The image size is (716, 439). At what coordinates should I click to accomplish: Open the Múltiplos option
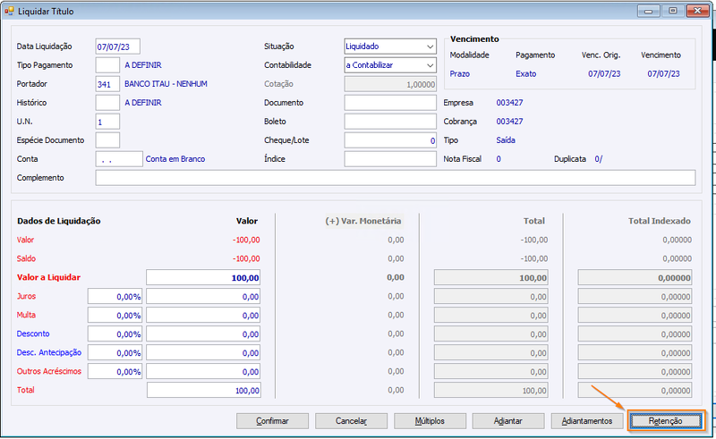pos(430,421)
